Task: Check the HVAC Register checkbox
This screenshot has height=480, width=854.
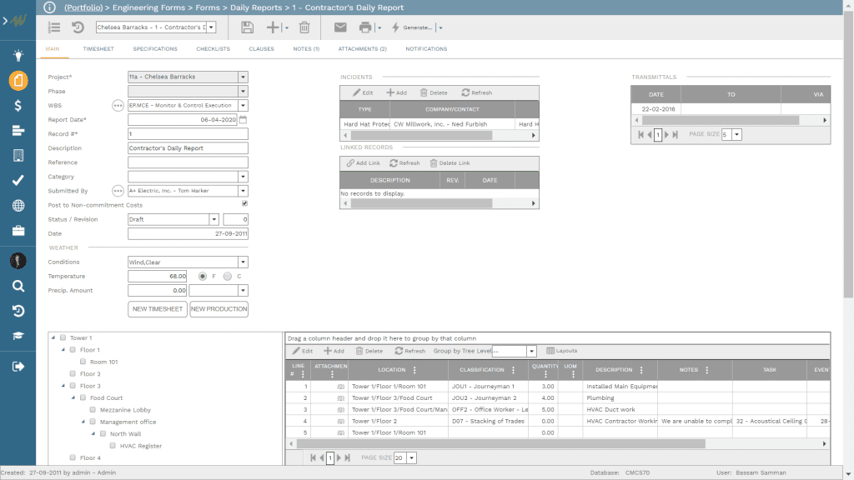Action: [113, 445]
